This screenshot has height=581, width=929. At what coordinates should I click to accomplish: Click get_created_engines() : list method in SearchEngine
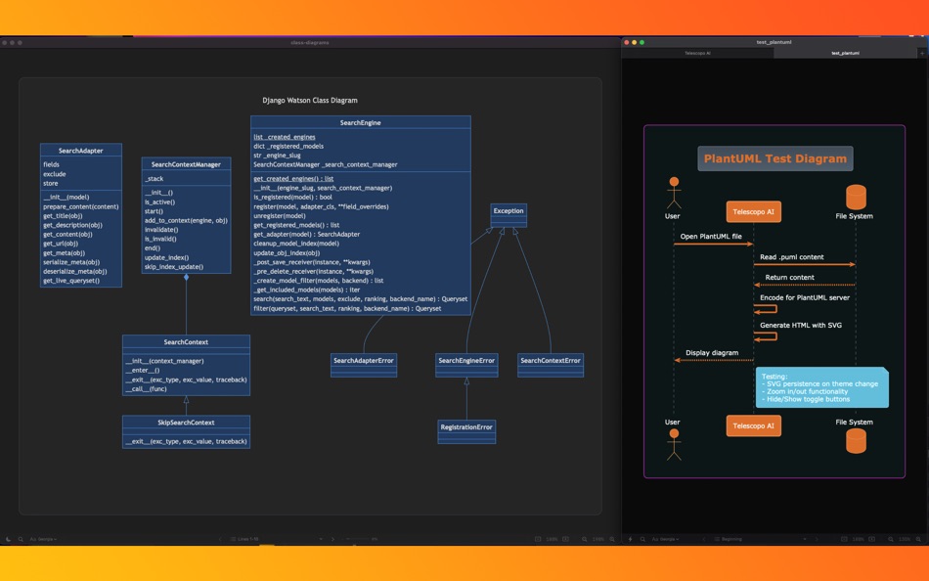pyautogui.click(x=293, y=178)
